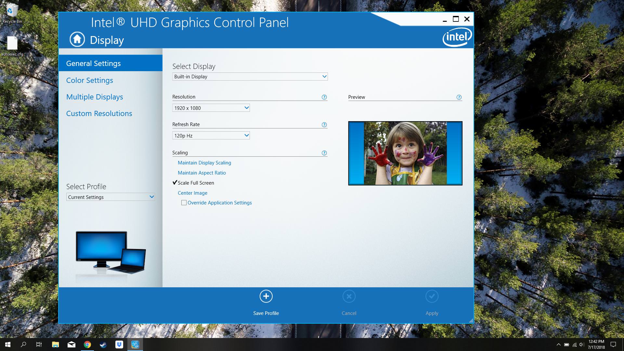Open the Refresh Rate help icon
Image resolution: width=624 pixels, height=351 pixels.
324,125
